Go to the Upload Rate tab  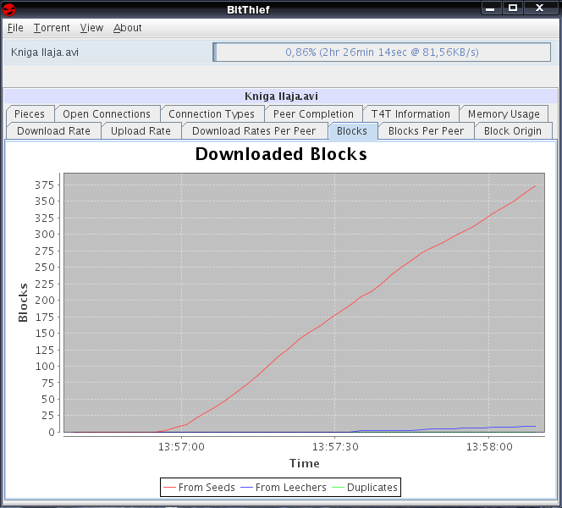tap(140, 131)
